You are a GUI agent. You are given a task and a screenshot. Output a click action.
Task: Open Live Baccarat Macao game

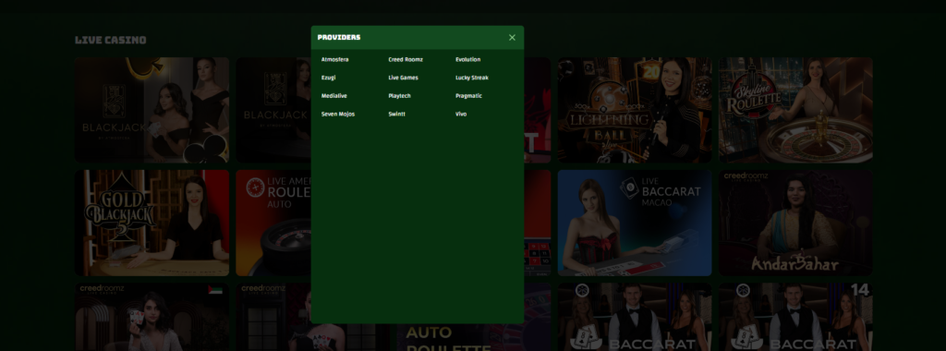click(634, 223)
